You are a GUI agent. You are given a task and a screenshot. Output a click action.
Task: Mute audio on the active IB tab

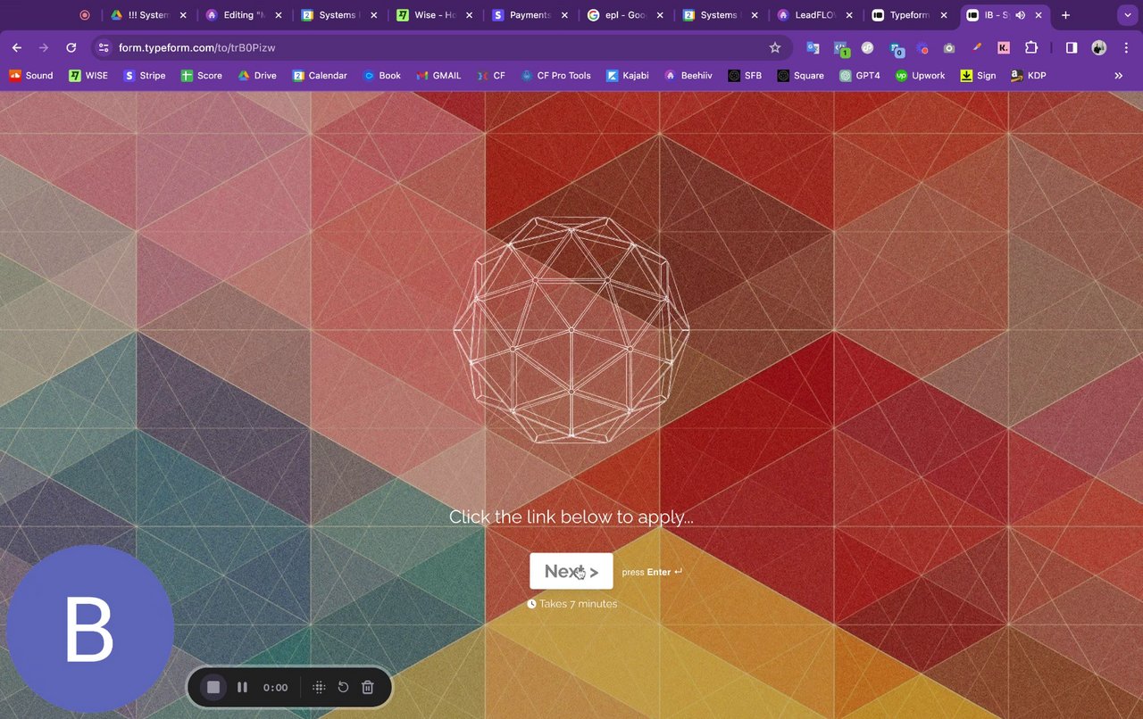pos(1021,15)
